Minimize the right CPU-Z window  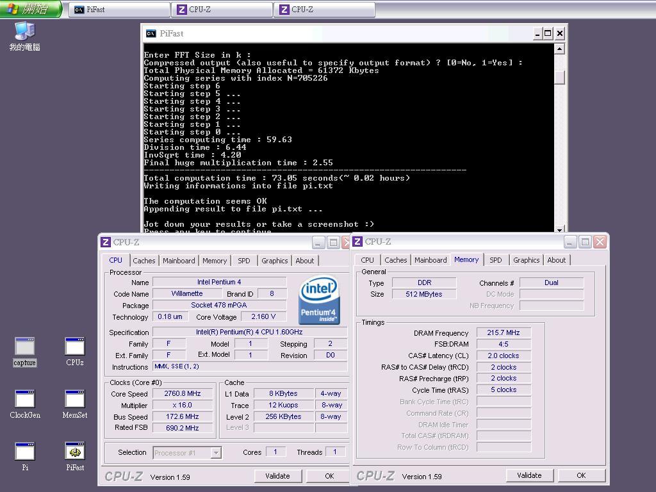[x=570, y=242]
